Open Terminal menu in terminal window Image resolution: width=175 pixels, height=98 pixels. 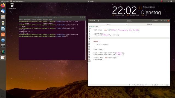(45, 20)
